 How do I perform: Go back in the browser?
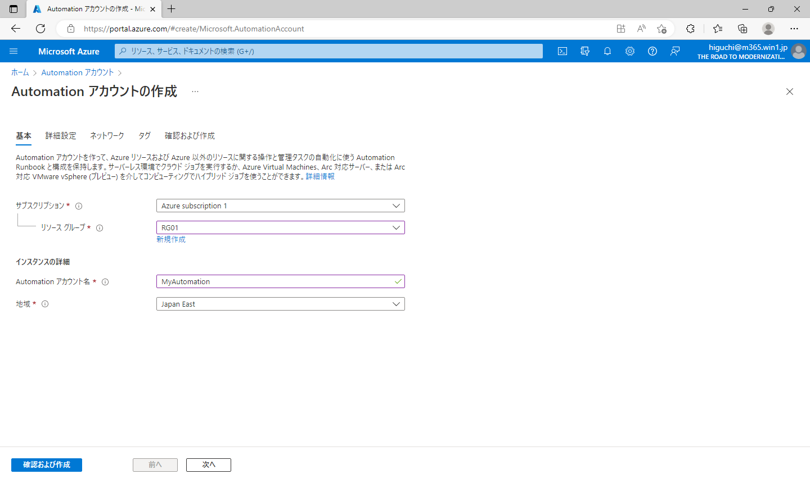tap(16, 29)
